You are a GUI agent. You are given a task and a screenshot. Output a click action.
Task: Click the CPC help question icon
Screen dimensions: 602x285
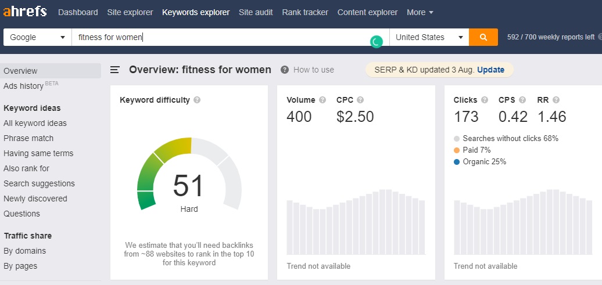click(360, 100)
